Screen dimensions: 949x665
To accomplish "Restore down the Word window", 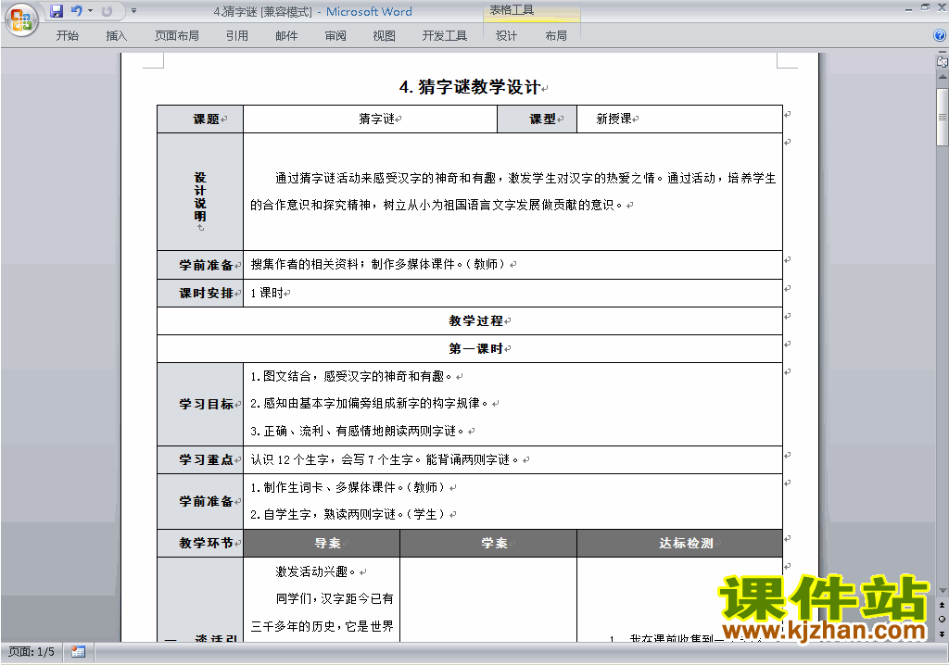I will click(x=925, y=7).
